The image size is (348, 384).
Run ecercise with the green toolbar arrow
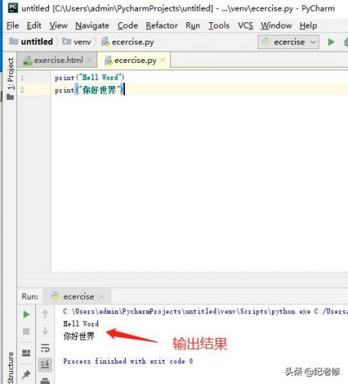[331, 41]
